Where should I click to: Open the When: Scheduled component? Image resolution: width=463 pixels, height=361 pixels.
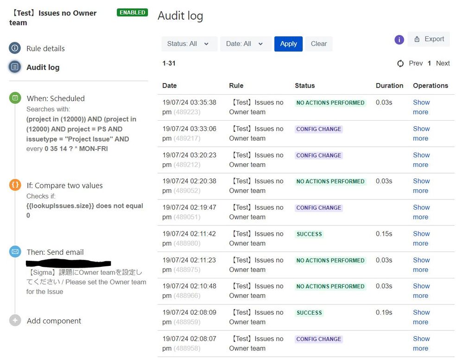click(56, 98)
